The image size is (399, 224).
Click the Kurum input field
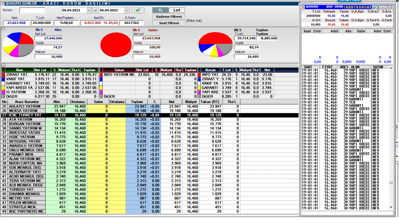coord(32,10)
